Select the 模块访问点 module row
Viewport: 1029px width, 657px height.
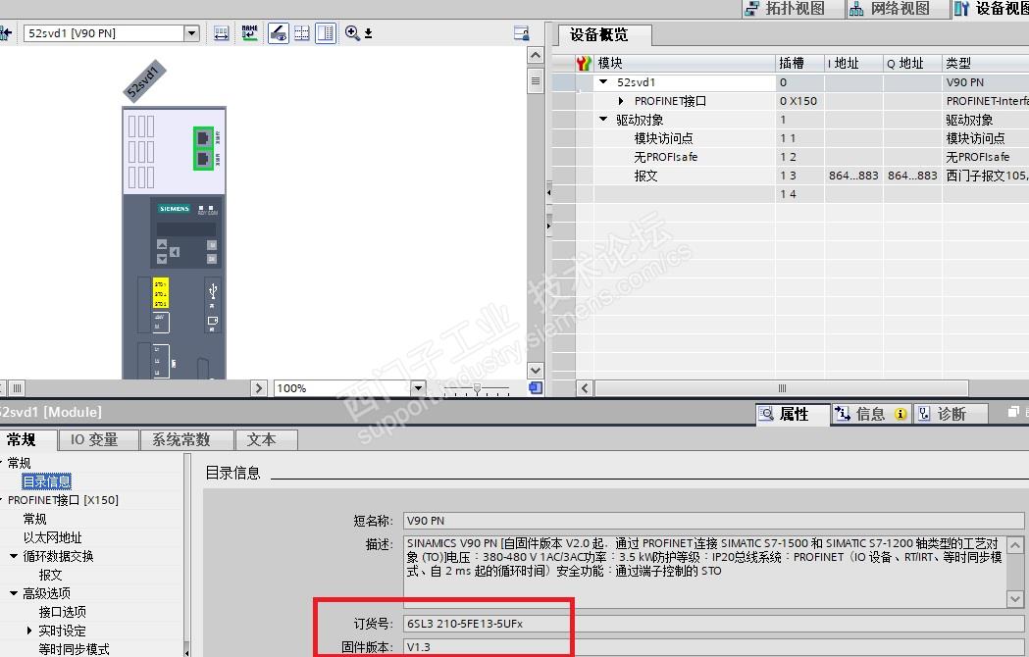click(663, 138)
